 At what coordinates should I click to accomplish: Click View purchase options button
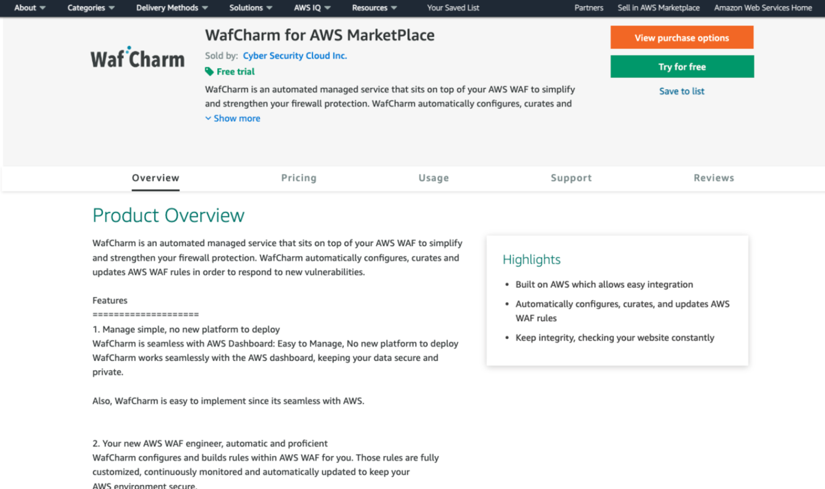[682, 38]
